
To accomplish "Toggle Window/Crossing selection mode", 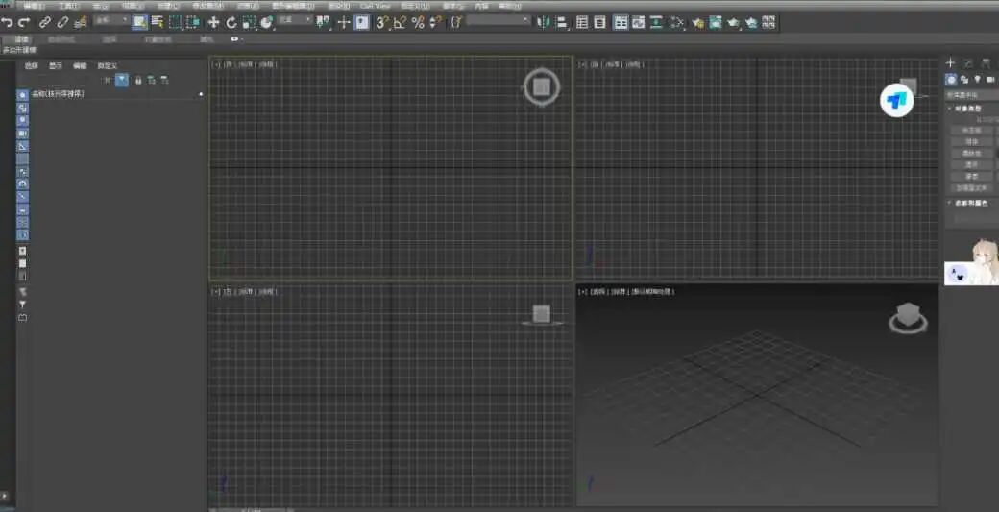I will pyautogui.click(x=193, y=23).
